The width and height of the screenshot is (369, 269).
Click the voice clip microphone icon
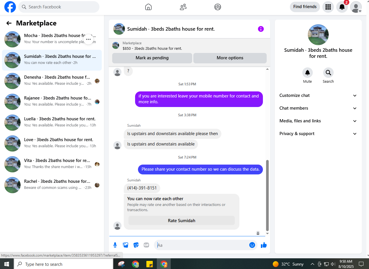pos(115,245)
